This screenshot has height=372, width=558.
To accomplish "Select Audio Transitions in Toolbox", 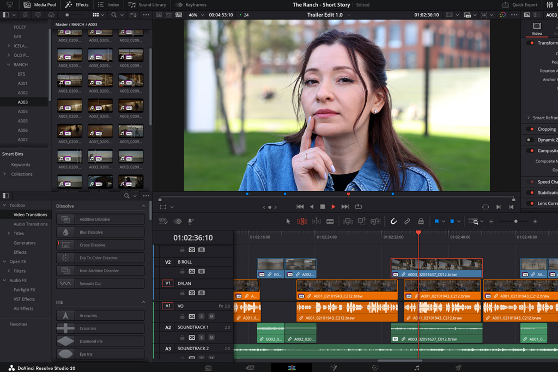I will coord(31,224).
